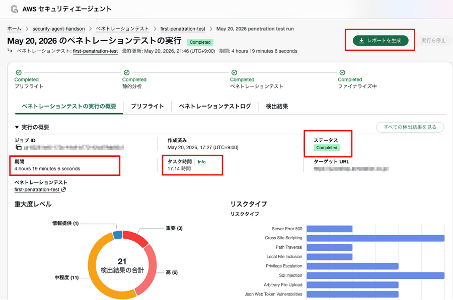
Task: Click the Local File Inclusion bar
Action: [330, 257]
